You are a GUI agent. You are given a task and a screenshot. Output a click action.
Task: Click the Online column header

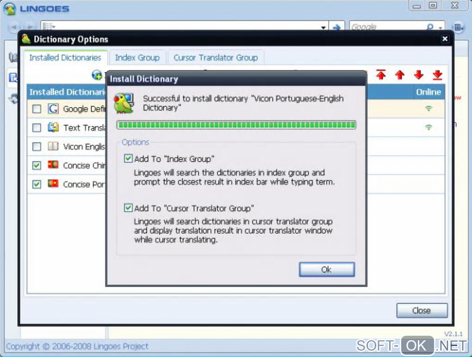[429, 92]
